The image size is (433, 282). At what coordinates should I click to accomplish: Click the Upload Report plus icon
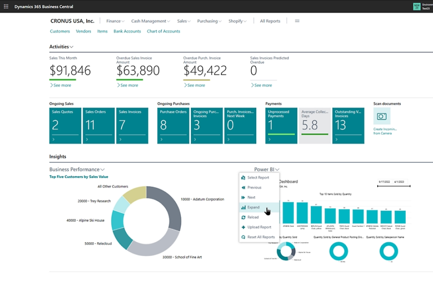point(243,227)
